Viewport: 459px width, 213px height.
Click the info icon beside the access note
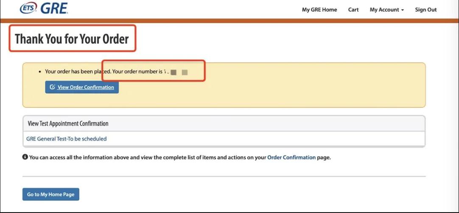(25, 157)
